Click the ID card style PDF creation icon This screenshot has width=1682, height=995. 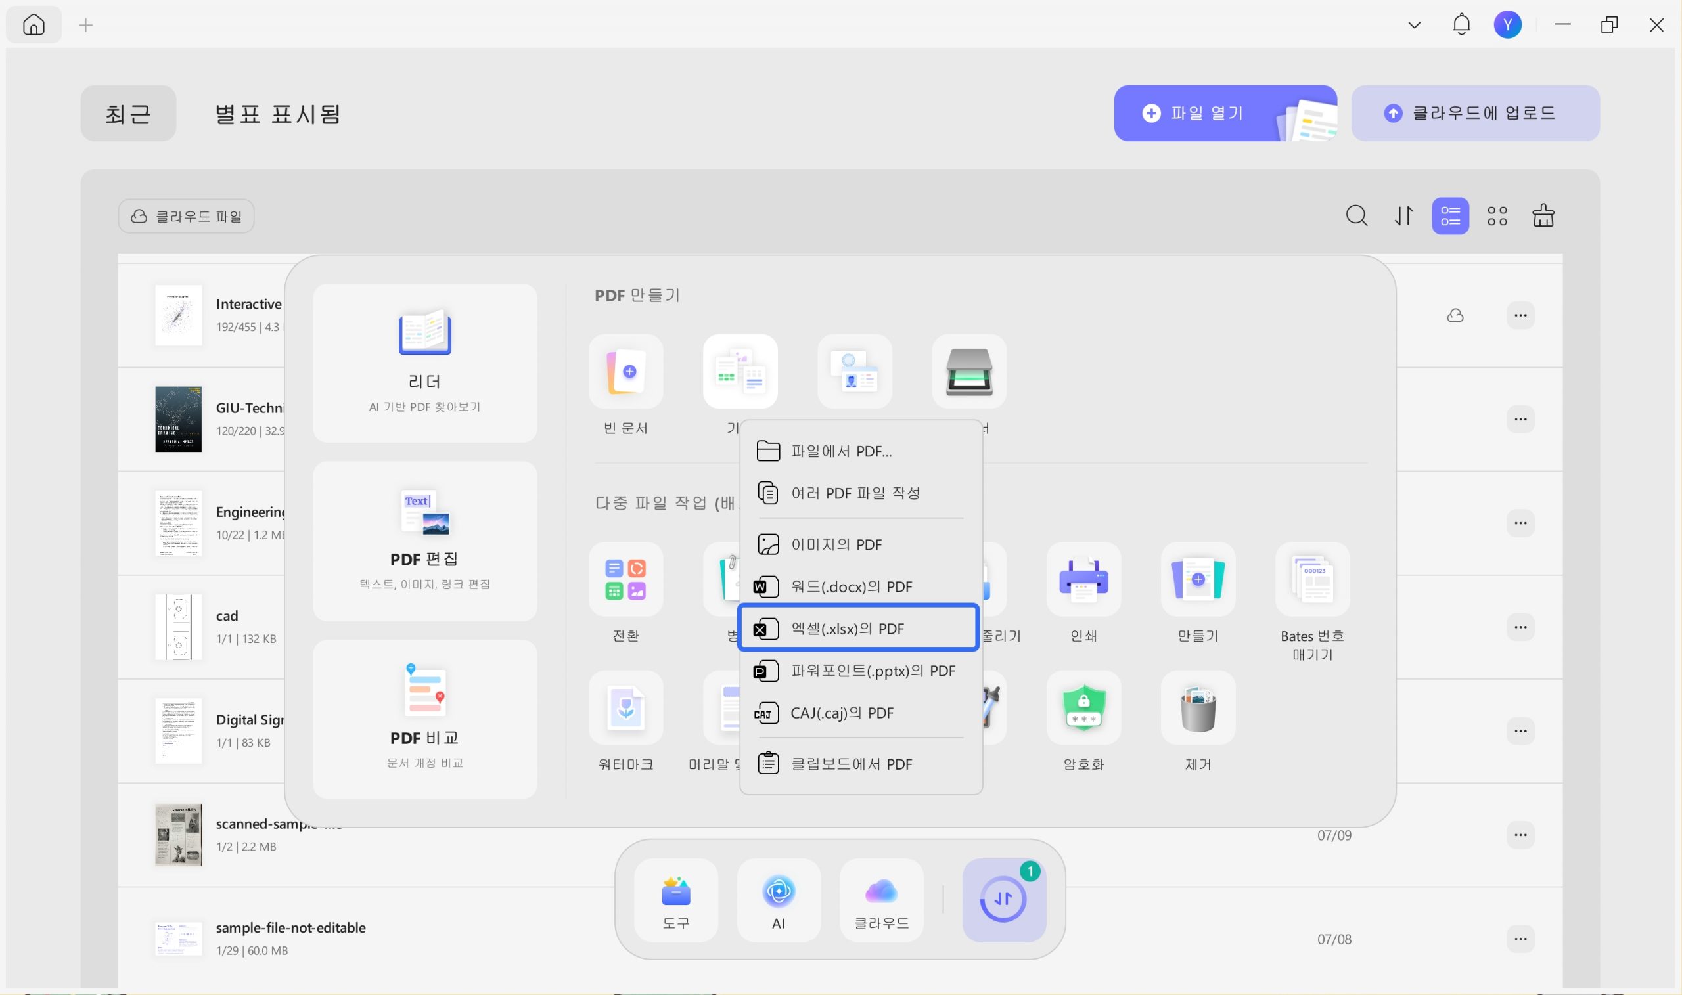(x=854, y=372)
